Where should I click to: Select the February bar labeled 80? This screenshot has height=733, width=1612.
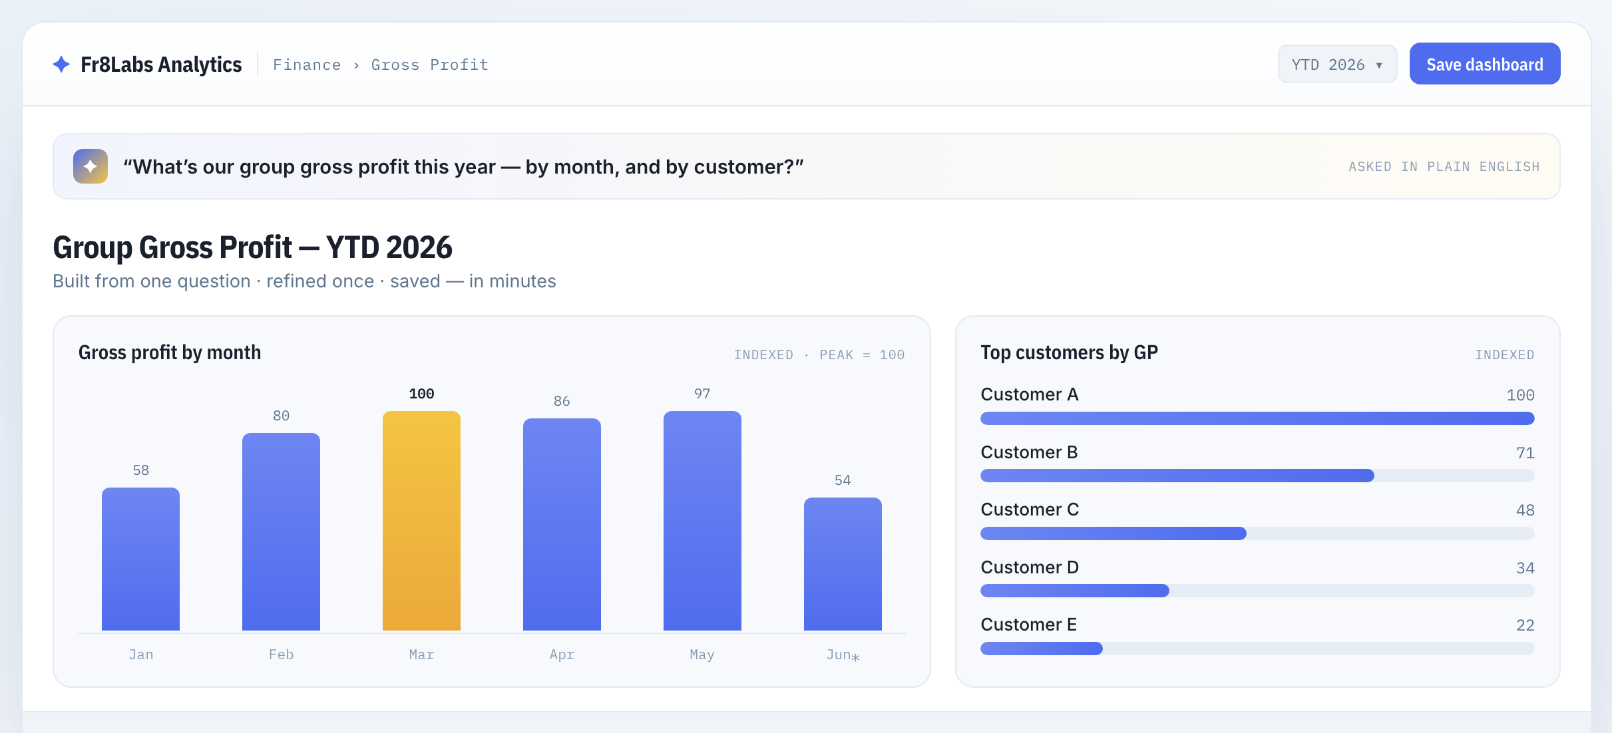point(281,531)
